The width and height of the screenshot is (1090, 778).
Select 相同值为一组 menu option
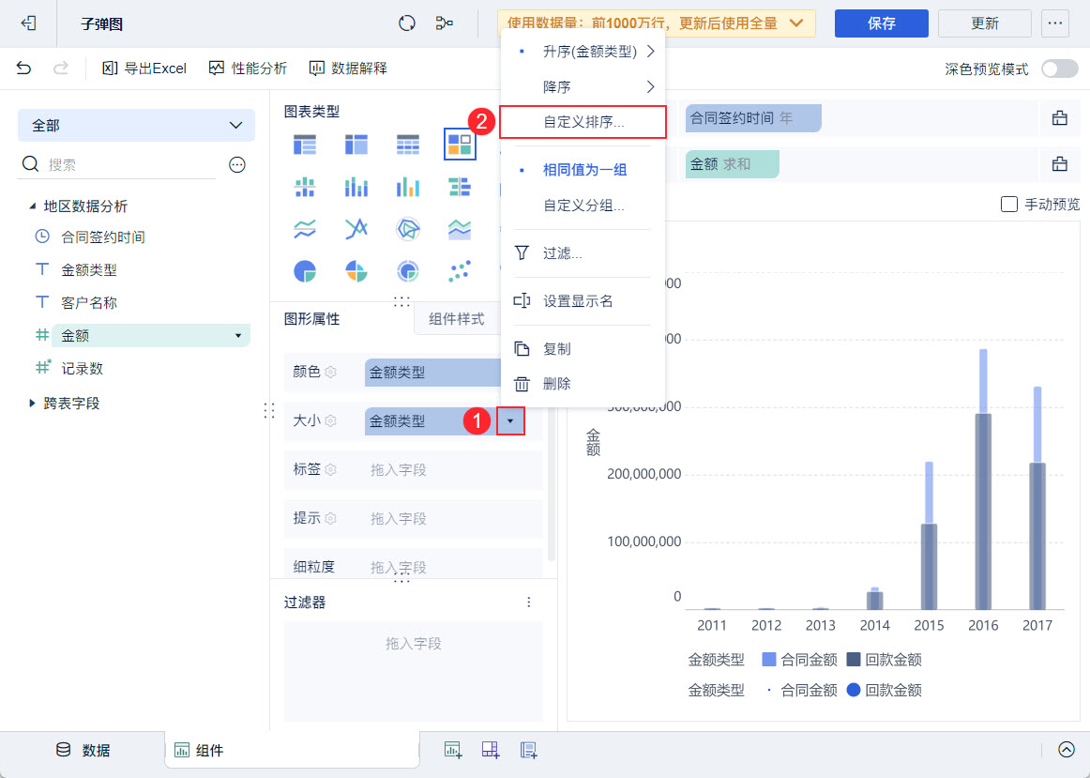tap(583, 170)
